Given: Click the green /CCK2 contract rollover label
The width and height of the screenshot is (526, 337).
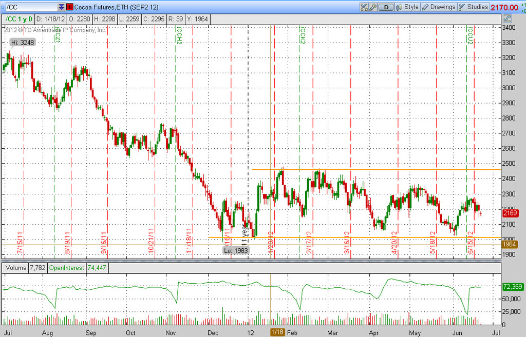Looking at the screenshot, I should click(303, 35).
